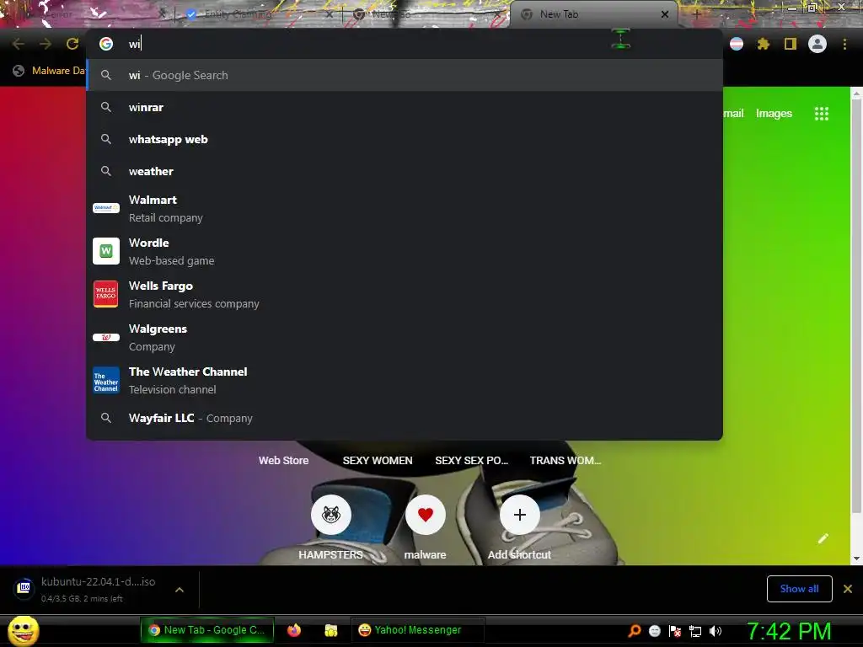Click the 7:42 PM clock

pyautogui.click(x=789, y=631)
